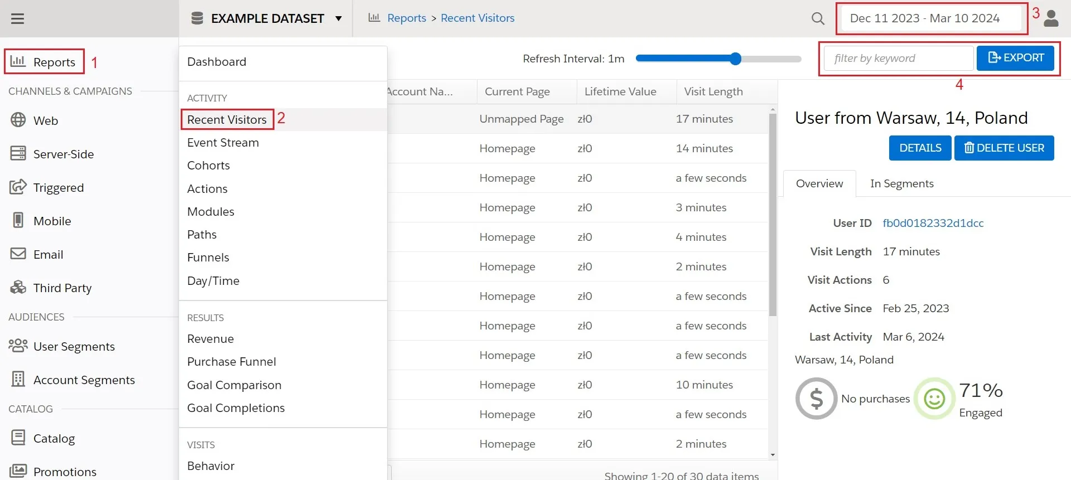Viewport: 1071px width, 480px height.
Task: Click the Export button
Action: [1015, 58]
